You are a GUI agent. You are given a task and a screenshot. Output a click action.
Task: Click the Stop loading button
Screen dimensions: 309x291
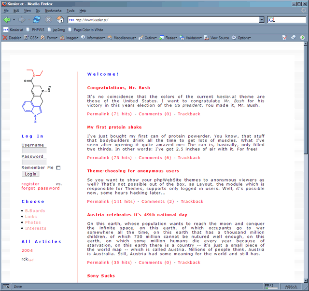[48, 20]
